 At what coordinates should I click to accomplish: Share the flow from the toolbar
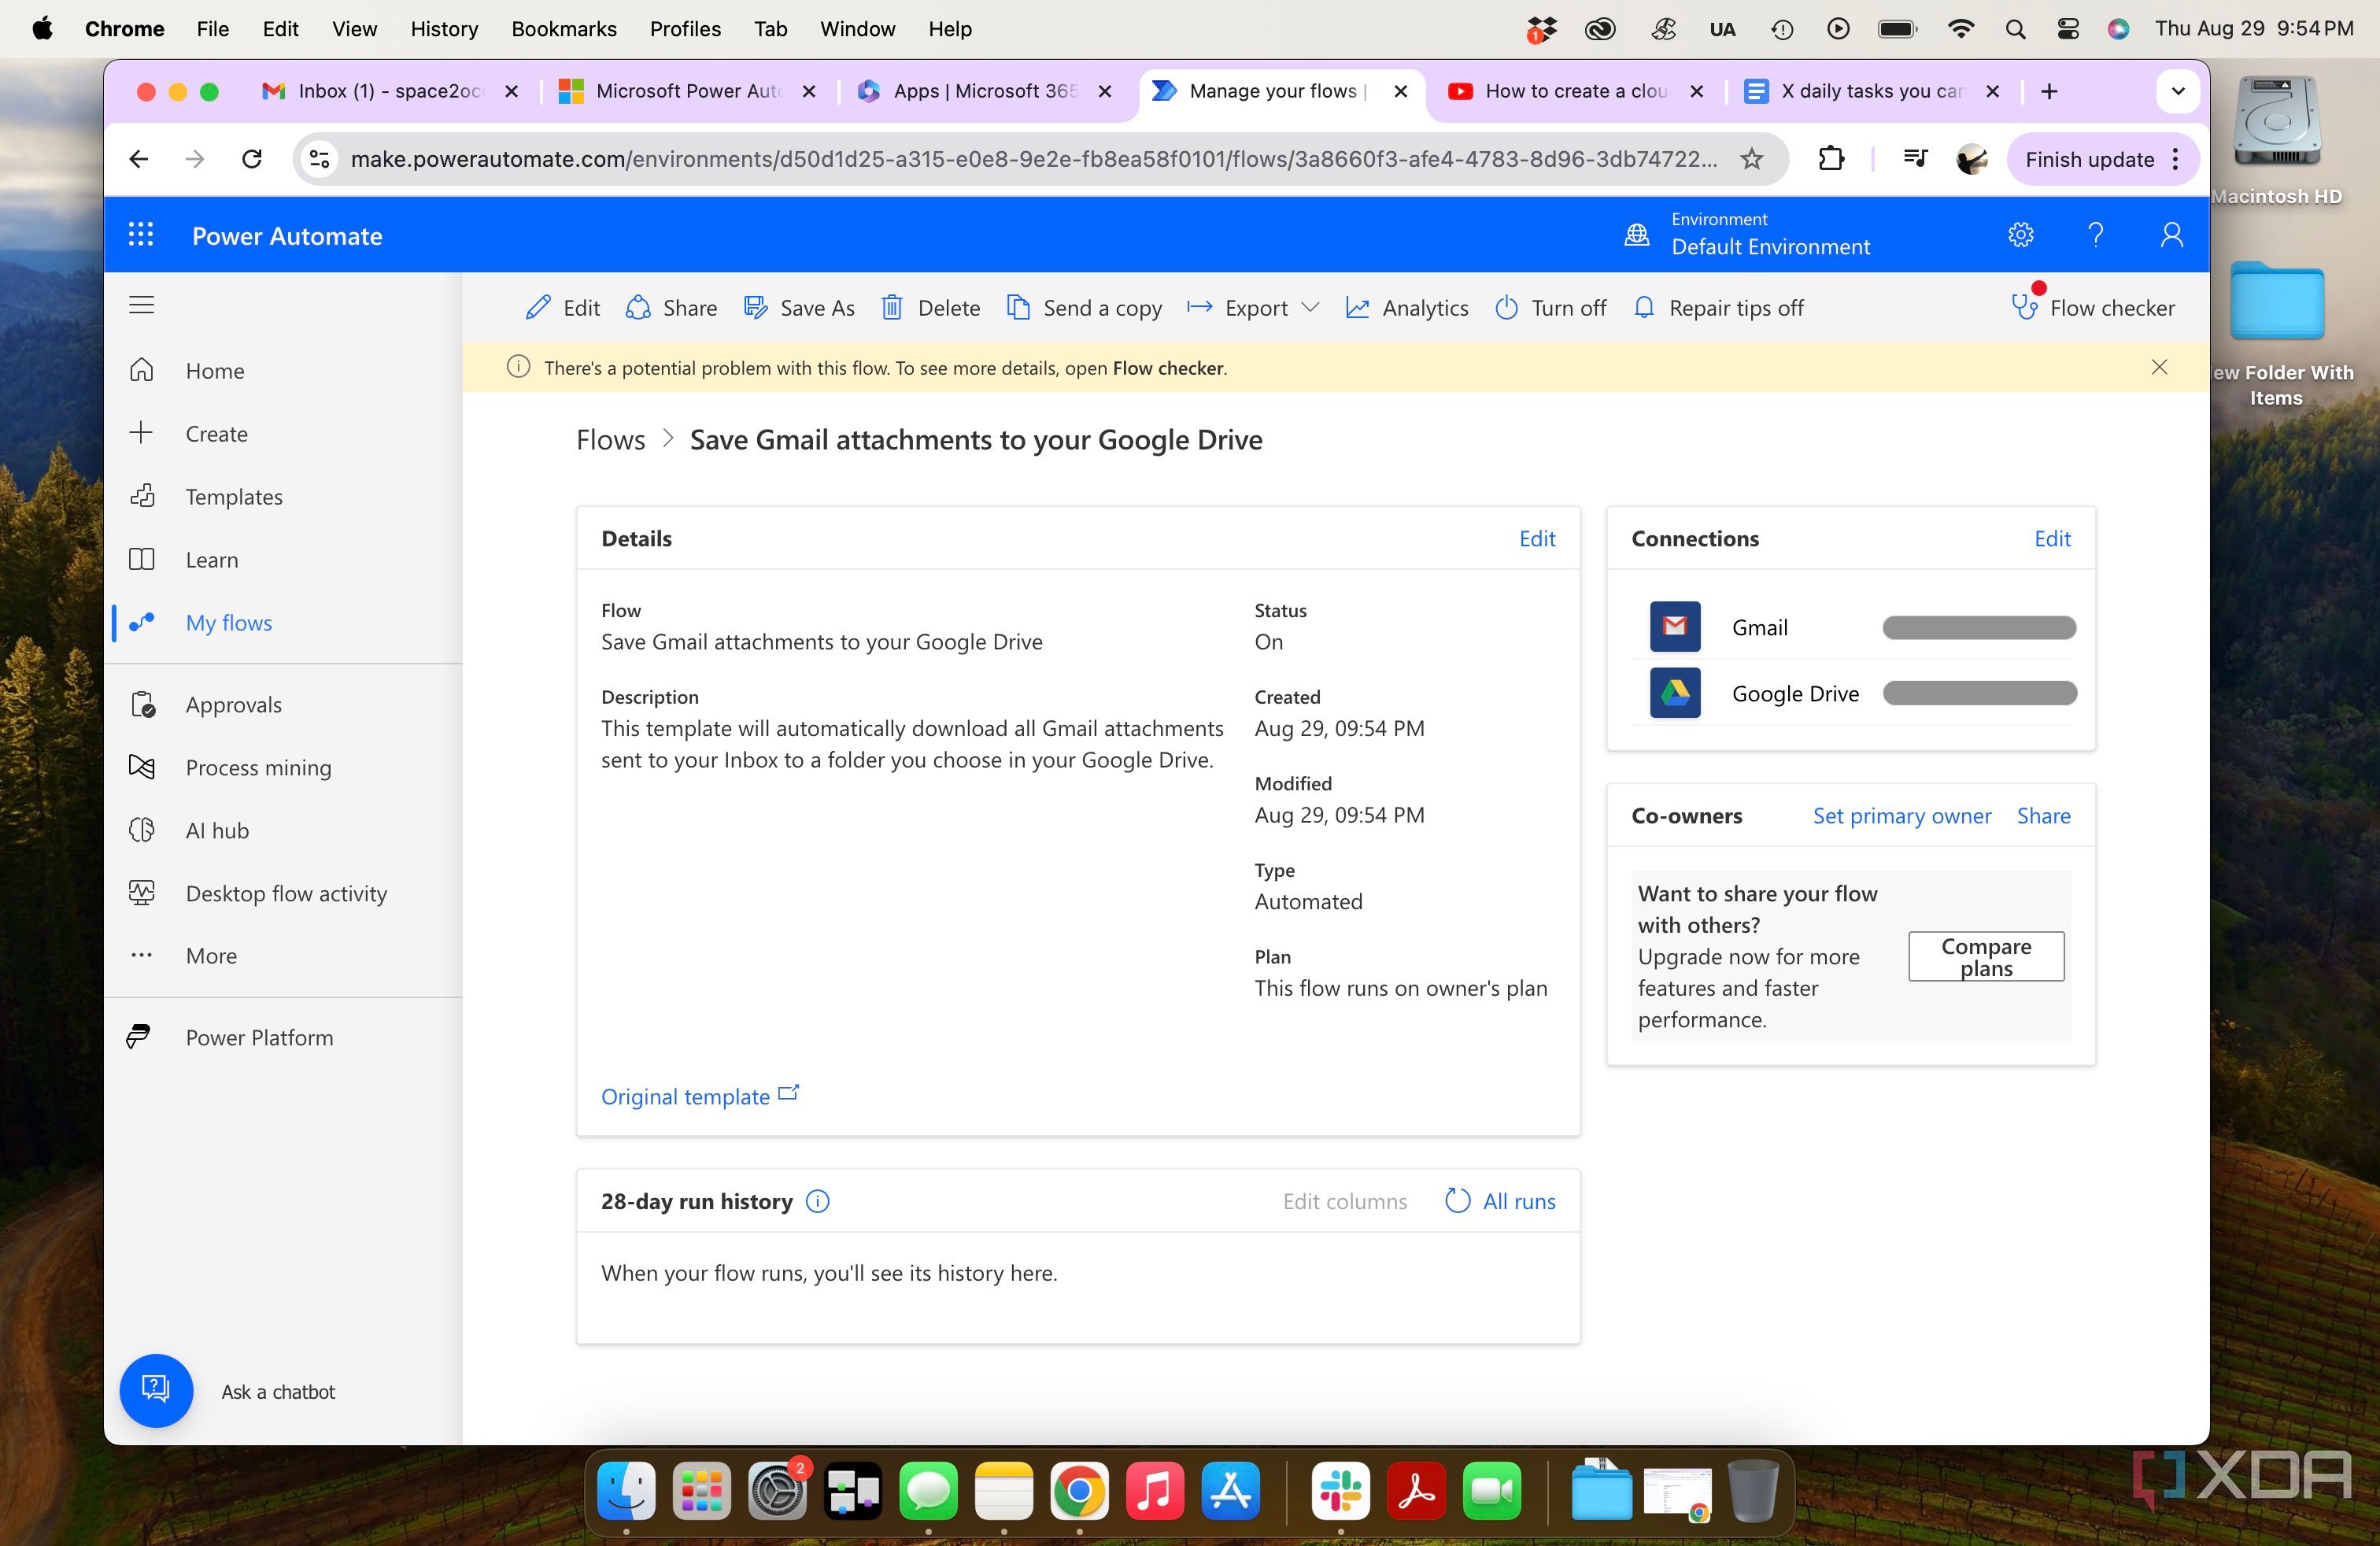click(671, 308)
